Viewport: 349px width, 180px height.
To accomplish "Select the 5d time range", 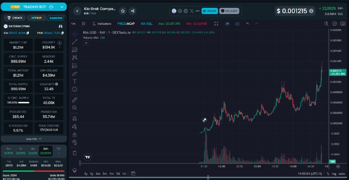I will click(x=118, y=173).
